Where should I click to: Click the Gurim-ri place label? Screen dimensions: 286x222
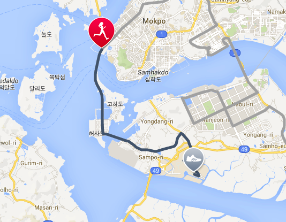point(32,163)
